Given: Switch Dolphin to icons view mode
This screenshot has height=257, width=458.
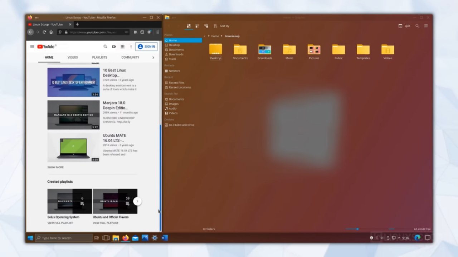Looking at the screenshot, I should (189, 26).
